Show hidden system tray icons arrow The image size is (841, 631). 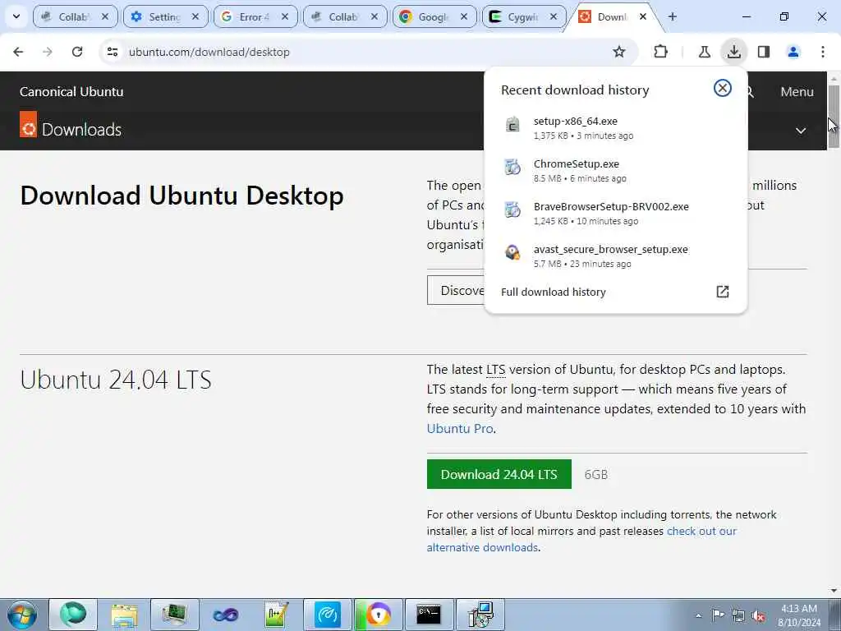[x=698, y=615]
